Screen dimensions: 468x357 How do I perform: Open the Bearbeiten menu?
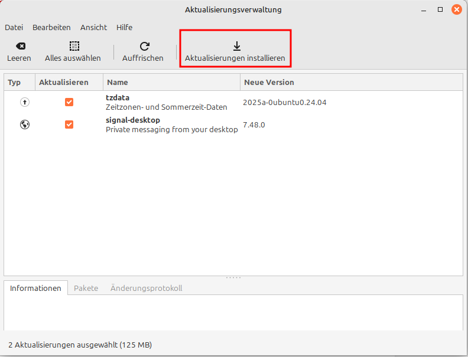tap(51, 27)
